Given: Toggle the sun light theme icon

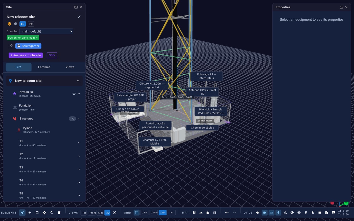Looking at the screenshot, I should click(9, 24).
